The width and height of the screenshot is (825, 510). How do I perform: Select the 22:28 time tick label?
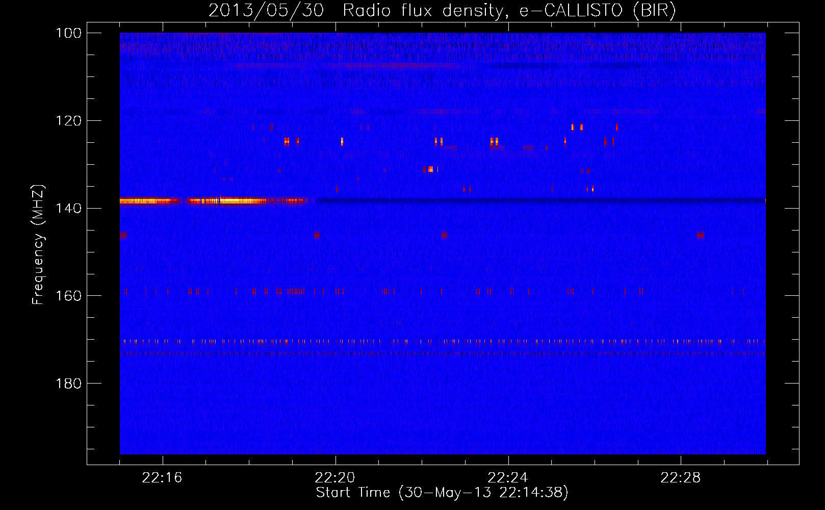click(681, 478)
